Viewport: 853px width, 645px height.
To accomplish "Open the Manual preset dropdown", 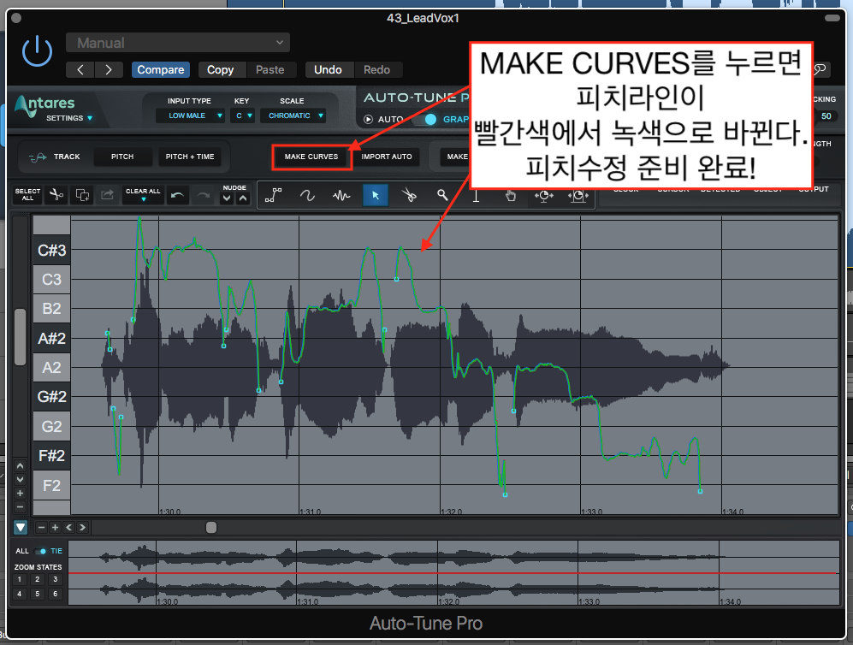I will click(x=178, y=43).
